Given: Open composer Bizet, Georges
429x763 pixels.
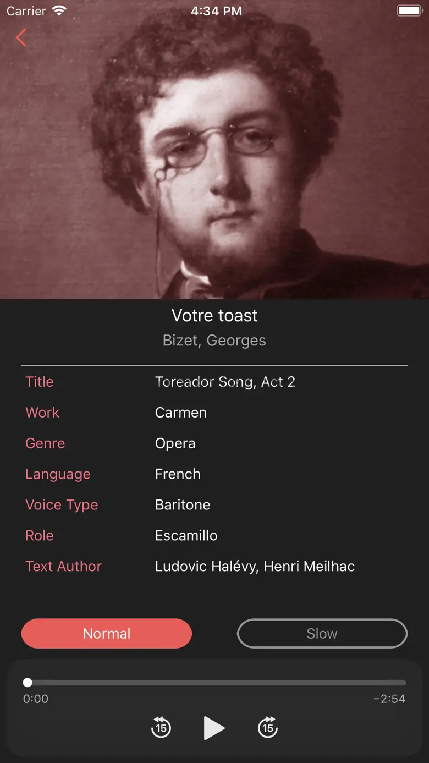Looking at the screenshot, I should click(x=215, y=341).
